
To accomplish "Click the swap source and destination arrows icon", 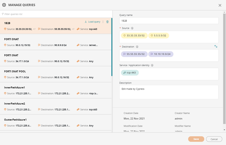I will coord(216,46).
